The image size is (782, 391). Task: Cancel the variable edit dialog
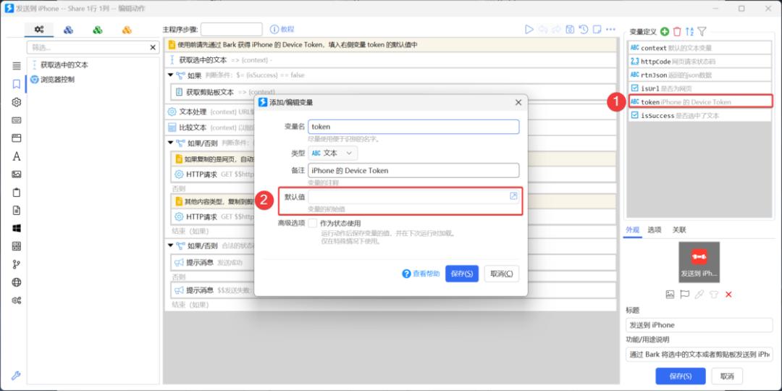pos(501,274)
